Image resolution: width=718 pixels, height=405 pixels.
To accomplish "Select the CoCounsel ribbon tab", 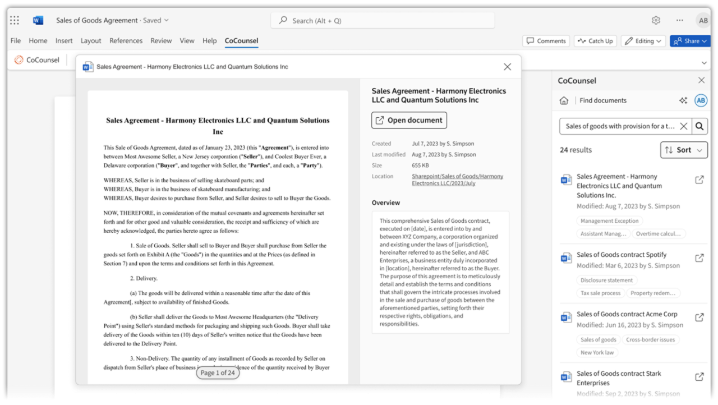I will click(241, 41).
